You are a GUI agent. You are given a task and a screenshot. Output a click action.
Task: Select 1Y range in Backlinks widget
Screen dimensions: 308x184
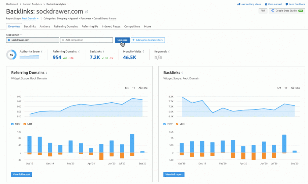click(x=286, y=88)
